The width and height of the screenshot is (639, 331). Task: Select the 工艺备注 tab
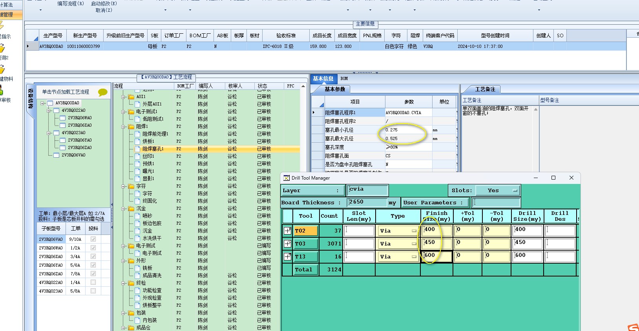(x=485, y=89)
